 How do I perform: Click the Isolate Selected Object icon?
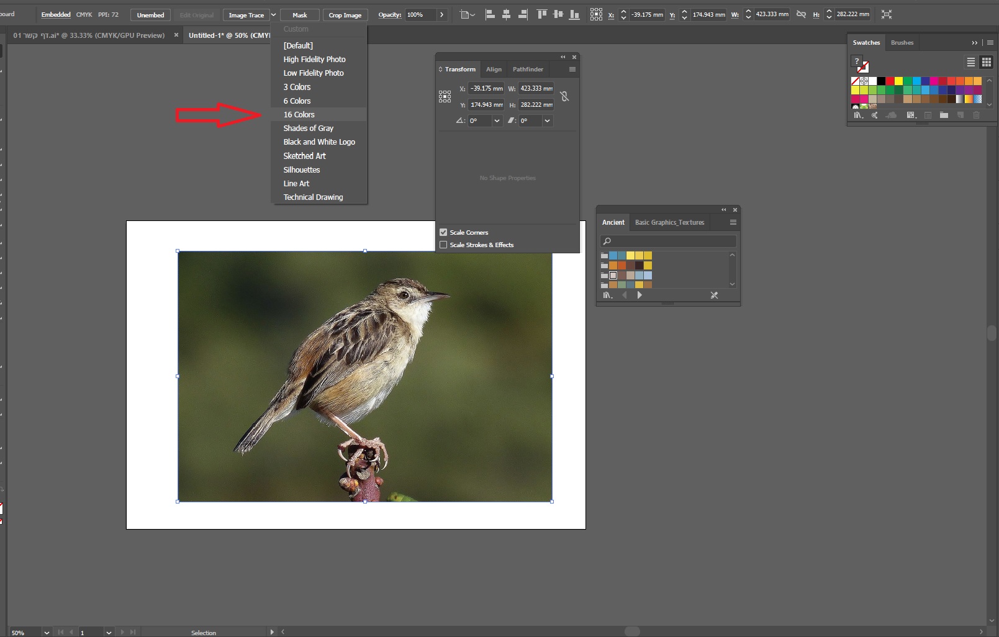coord(887,14)
